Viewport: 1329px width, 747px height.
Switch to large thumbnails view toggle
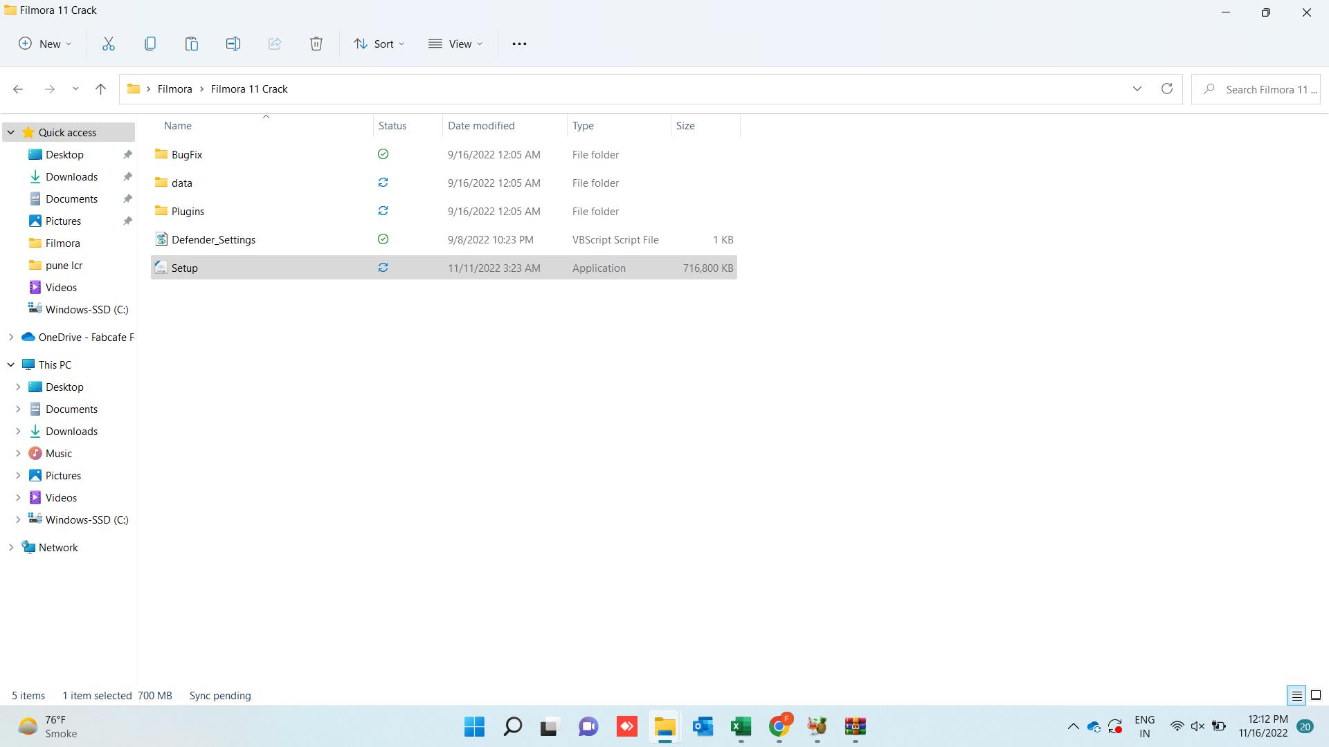pyautogui.click(x=1316, y=695)
